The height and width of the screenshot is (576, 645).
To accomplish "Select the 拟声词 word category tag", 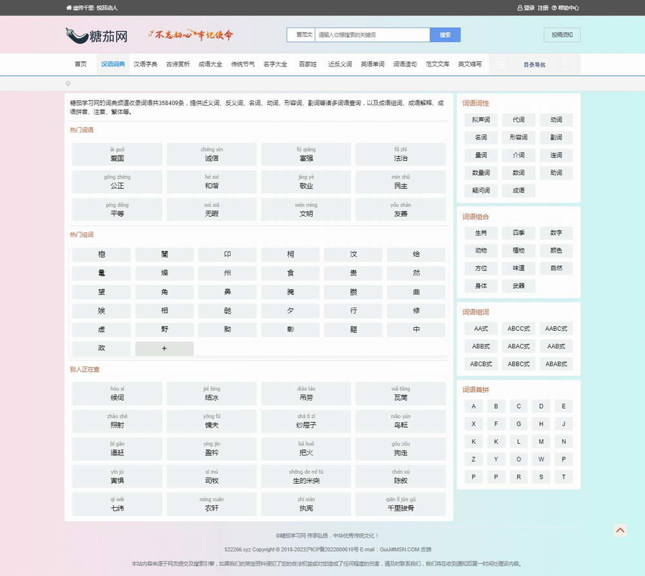I will tap(481, 120).
